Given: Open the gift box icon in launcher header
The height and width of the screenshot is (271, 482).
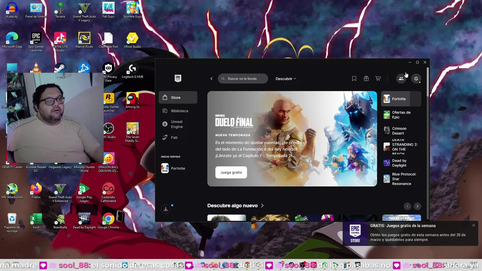Looking at the screenshot, I should click(x=366, y=79).
